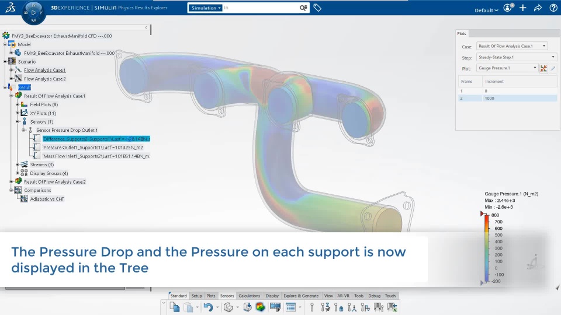Viewport: 561px width, 315px height.
Task: Open the Case dropdown in Plots panel
Action: click(x=512, y=46)
